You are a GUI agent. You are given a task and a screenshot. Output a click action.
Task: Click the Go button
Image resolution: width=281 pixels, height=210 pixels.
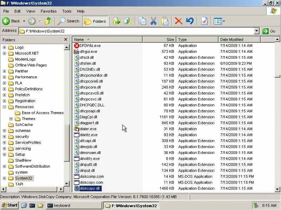(269, 31)
